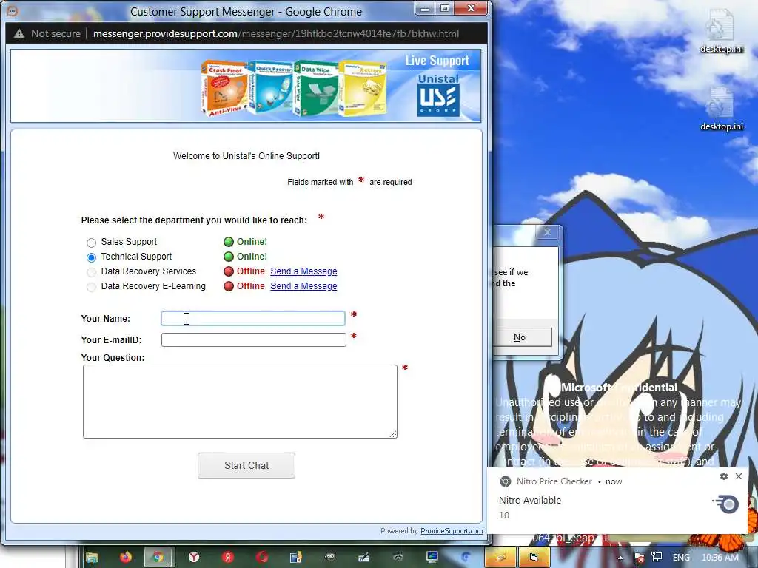Open File Explorer from the taskbar
Image resolution: width=758 pixels, height=568 pixels.
click(x=91, y=558)
